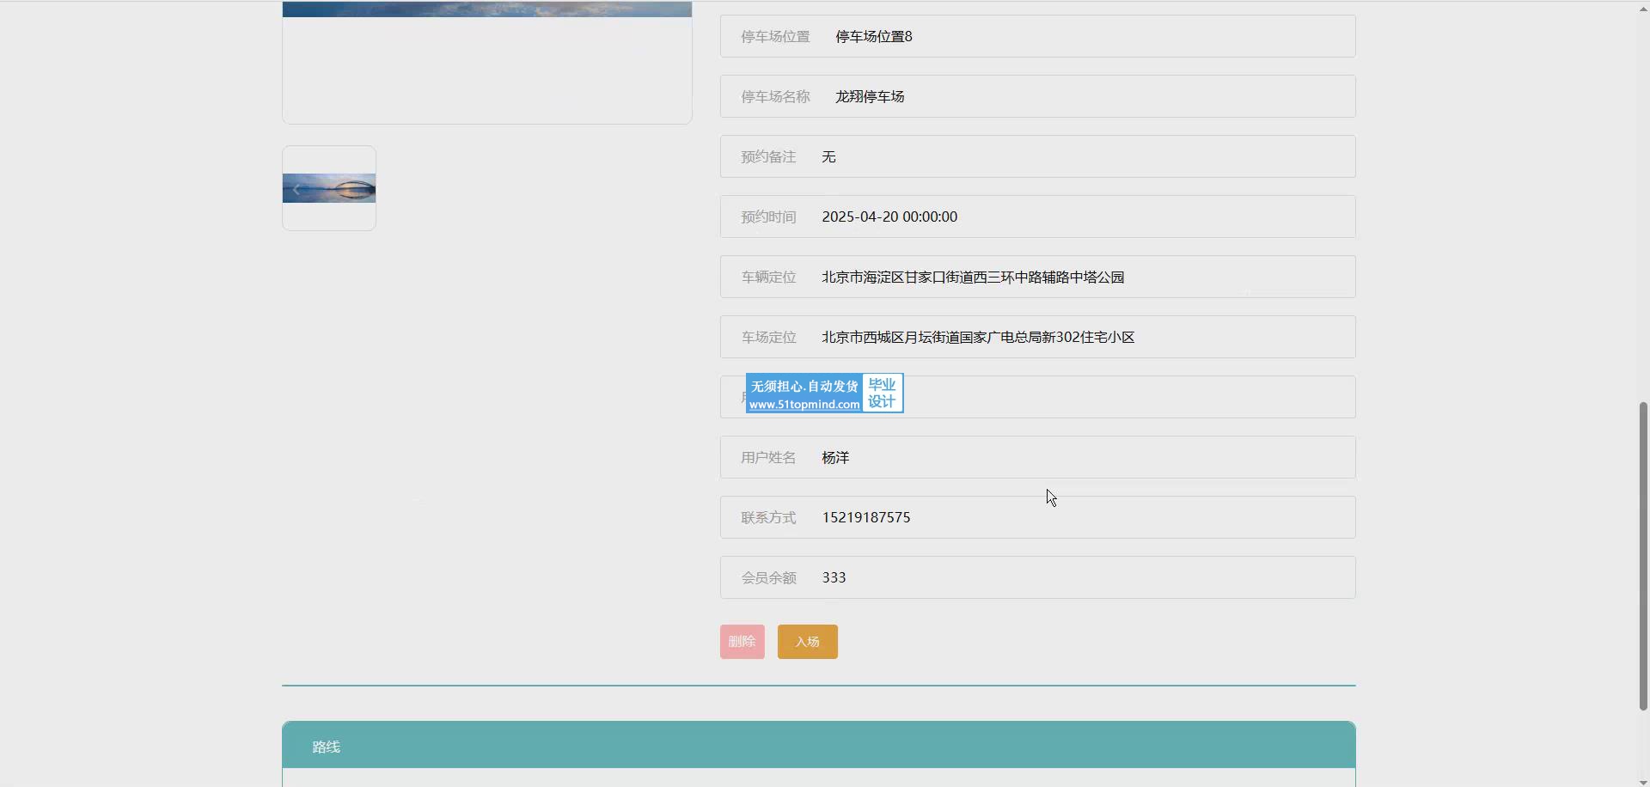This screenshot has width=1650, height=787.
Task: Click the 预约时间 field with 2025-04-20
Action: click(1037, 217)
